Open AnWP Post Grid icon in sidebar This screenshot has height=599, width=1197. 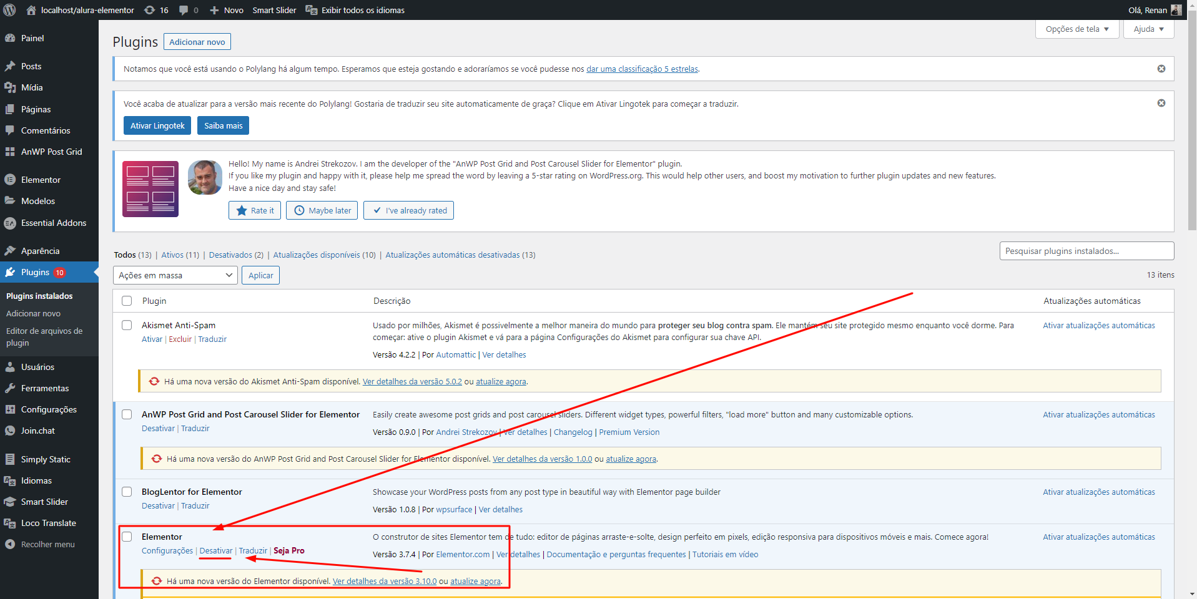[10, 152]
